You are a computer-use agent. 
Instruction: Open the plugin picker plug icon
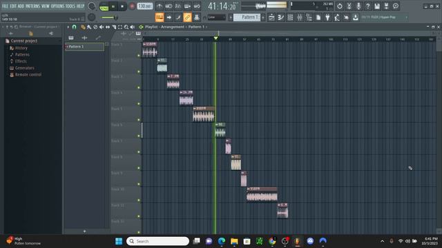327,17
